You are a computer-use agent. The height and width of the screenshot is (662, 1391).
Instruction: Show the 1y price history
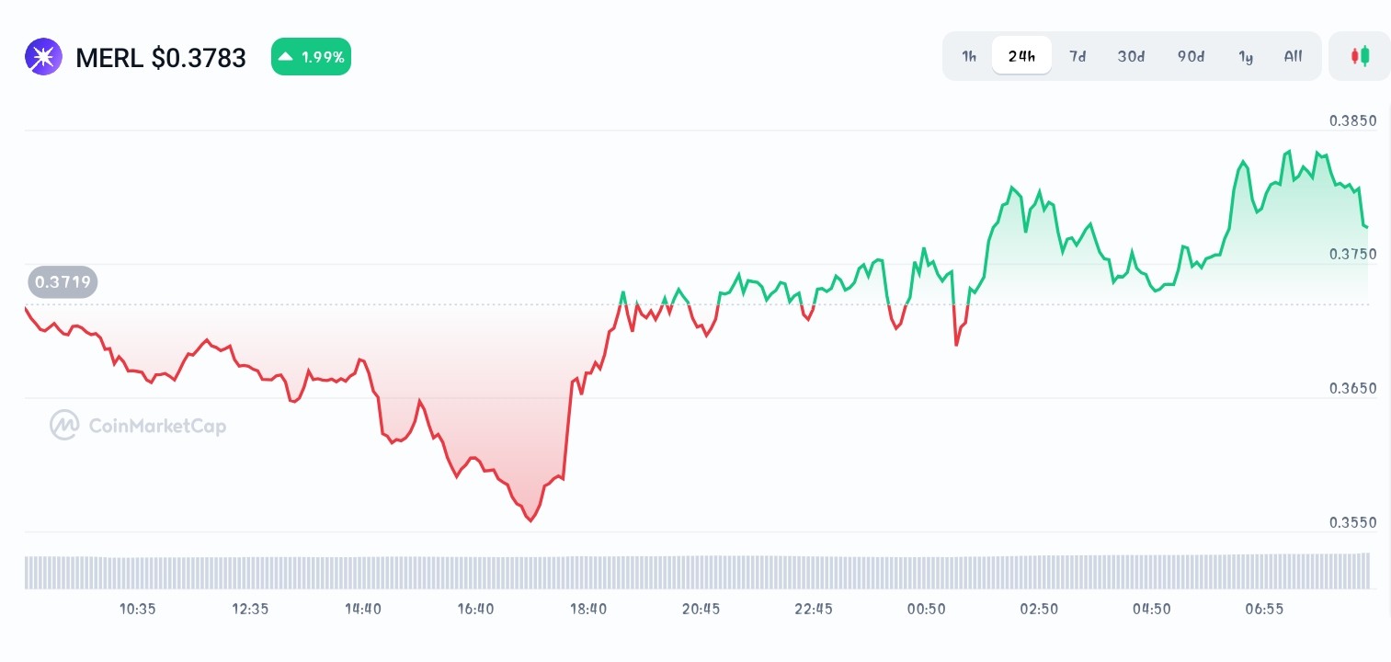(1246, 56)
